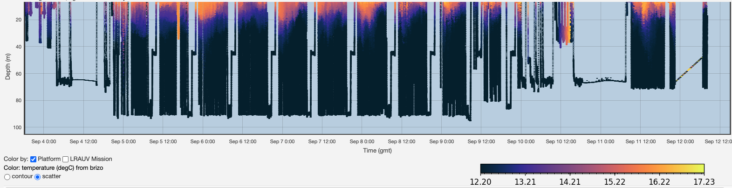Select the contour plot radio button

[x=7, y=177]
